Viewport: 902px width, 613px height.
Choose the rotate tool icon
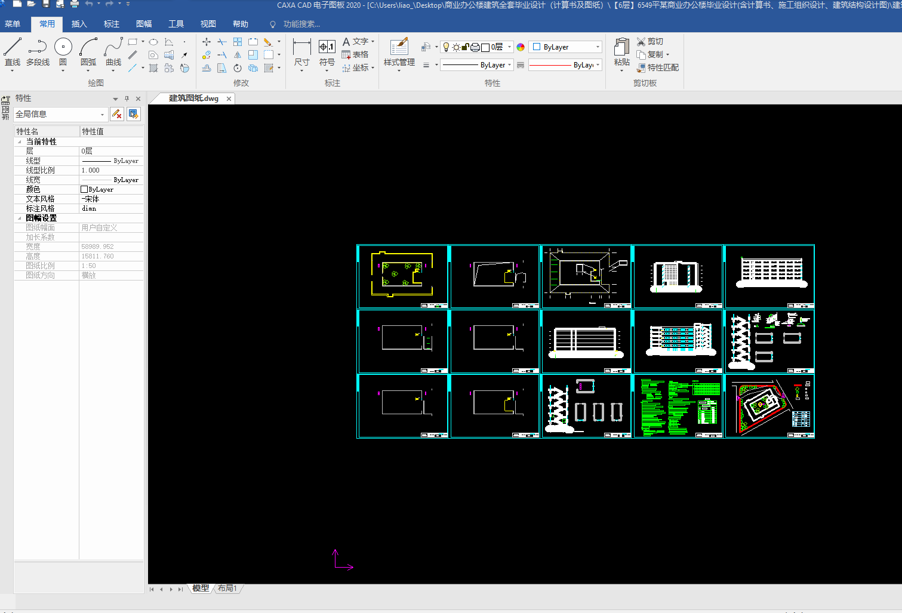pos(238,68)
